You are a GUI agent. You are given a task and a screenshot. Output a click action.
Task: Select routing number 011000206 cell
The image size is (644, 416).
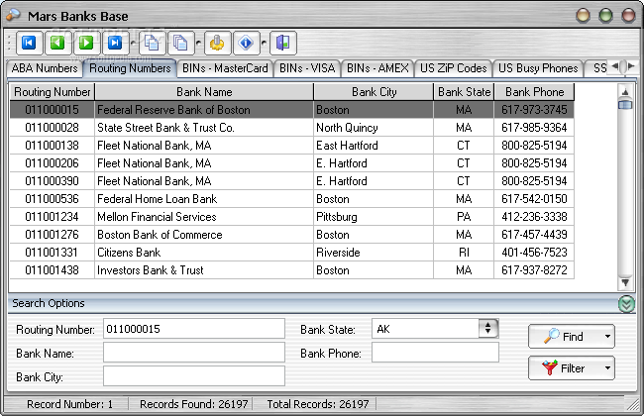[53, 163]
